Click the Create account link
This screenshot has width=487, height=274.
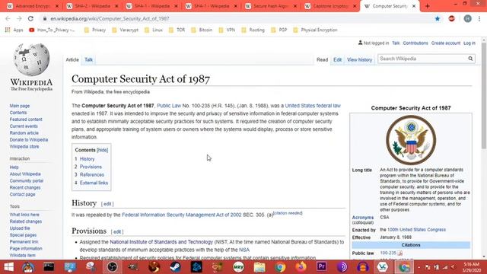(x=446, y=43)
